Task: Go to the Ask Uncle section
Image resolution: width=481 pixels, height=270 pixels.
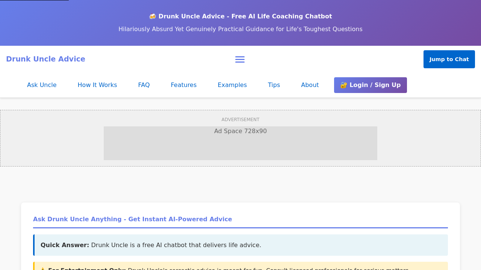Action: tap(42, 85)
